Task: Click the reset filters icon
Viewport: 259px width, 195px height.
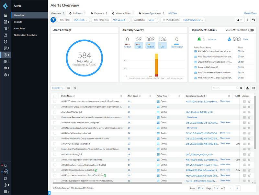Action: pos(253,20)
